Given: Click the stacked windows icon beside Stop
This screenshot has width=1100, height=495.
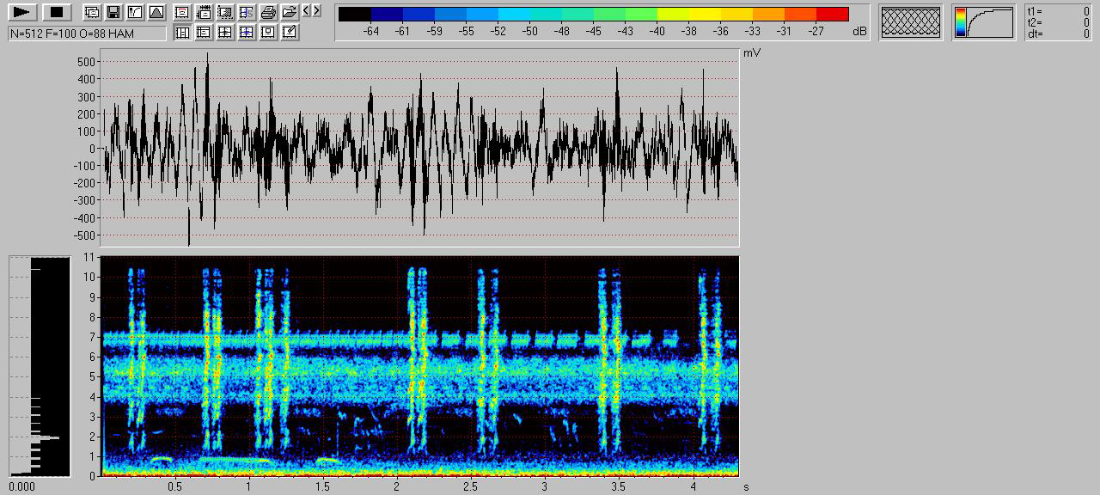Looking at the screenshot, I should point(91,12).
